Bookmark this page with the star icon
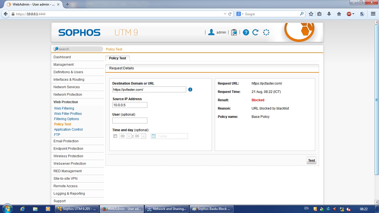 tap(311, 14)
